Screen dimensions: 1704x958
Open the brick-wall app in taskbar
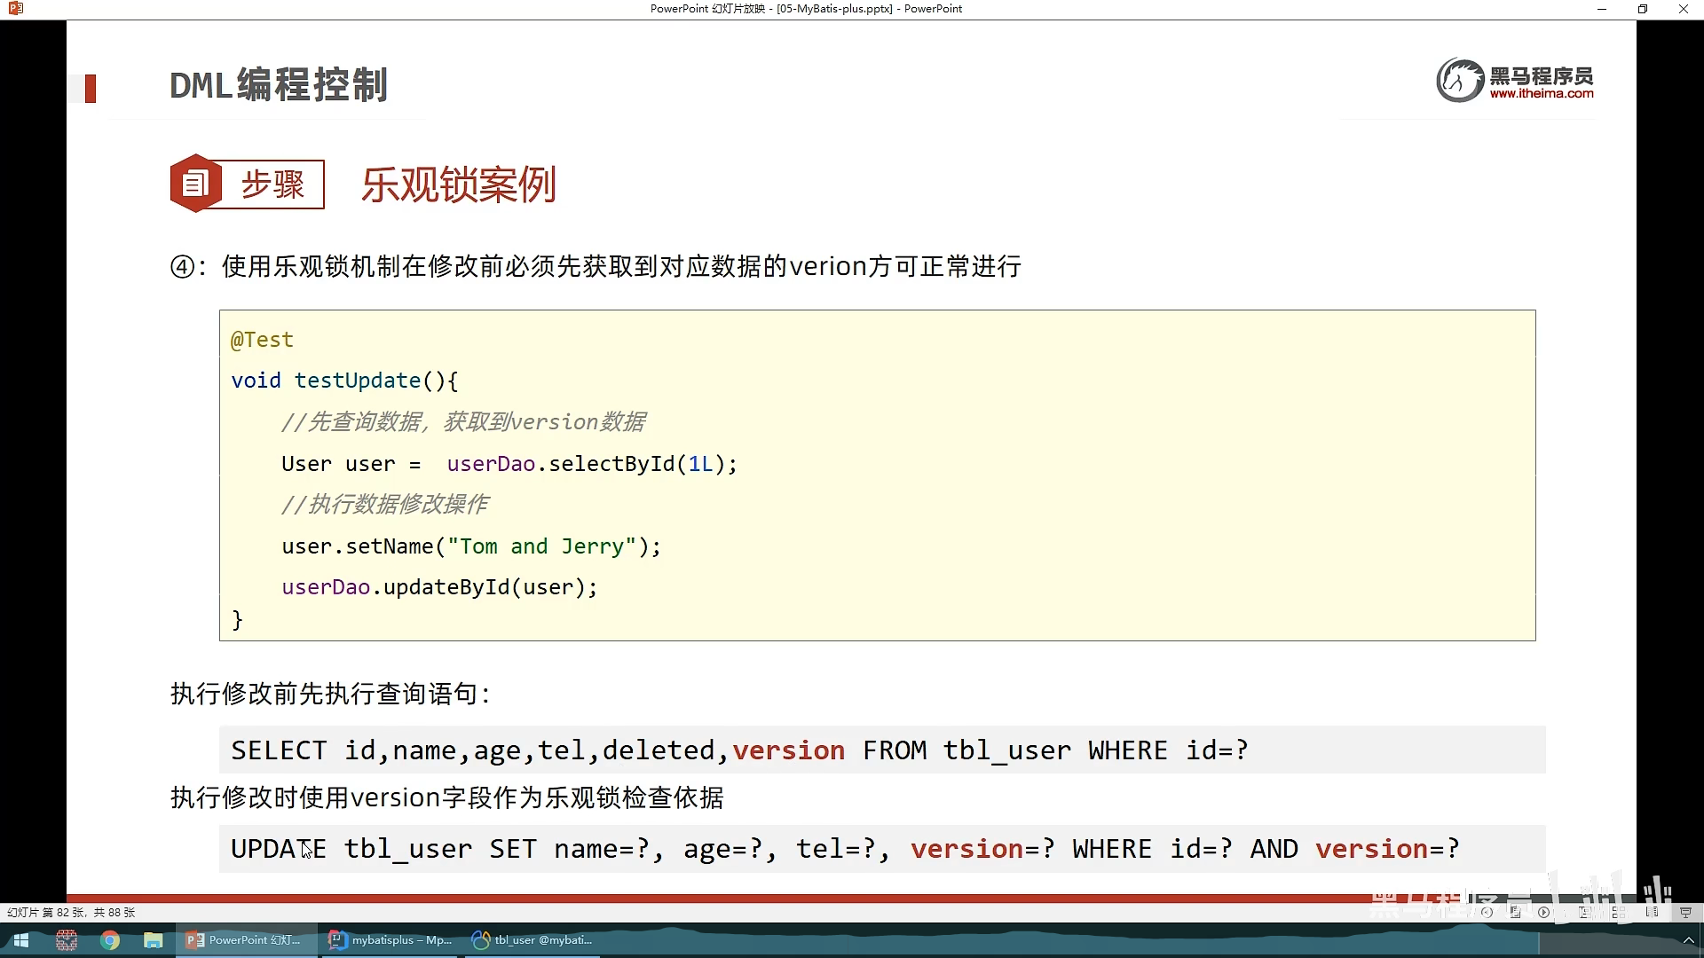coord(67,940)
